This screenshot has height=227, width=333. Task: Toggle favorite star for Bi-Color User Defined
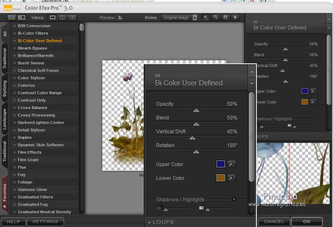coord(14,41)
